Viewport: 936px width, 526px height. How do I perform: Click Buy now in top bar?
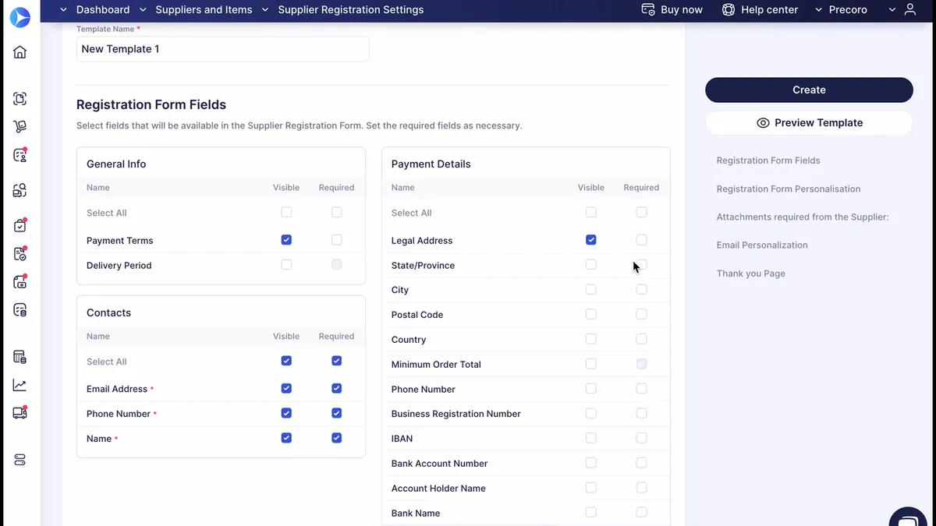(682, 10)
